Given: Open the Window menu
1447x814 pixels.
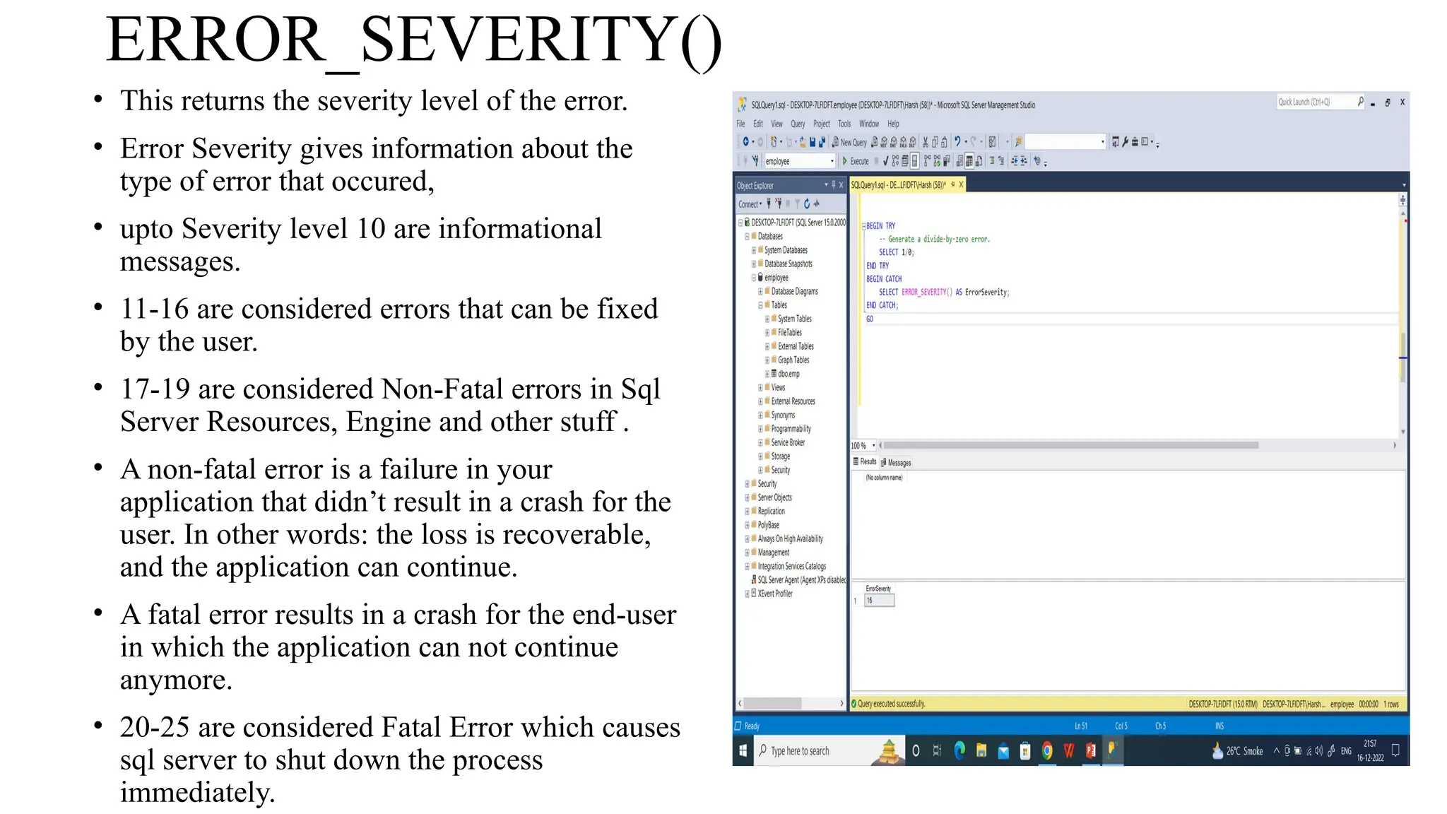Looking at the screenshot, I should [869, 124].
